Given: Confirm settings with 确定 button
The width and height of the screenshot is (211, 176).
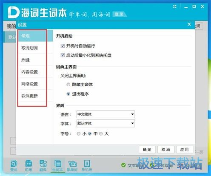Looking at the screenshot, I should [x=147, y=150].
